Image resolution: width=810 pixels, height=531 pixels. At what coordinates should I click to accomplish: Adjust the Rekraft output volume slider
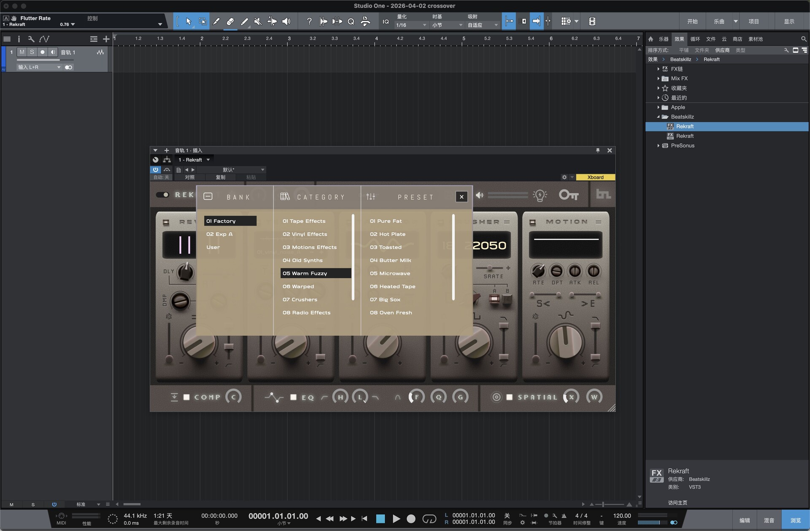point(508,195)
